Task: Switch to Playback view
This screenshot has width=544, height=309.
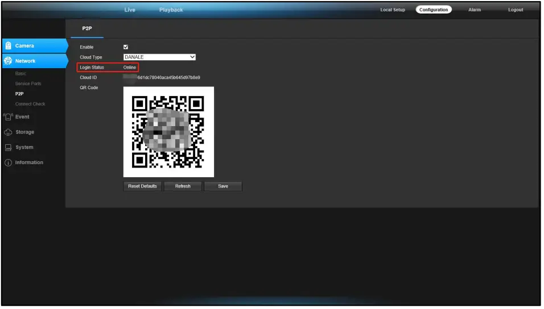Action: click(171, 10)
